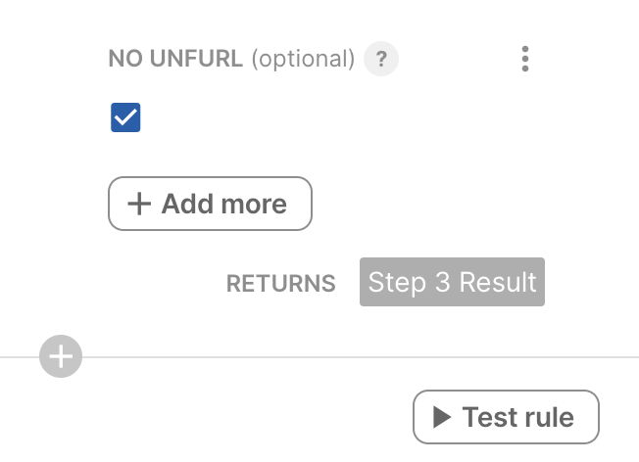Click the Add more button
The width and height of the screenshot is (639, 462).
210,204
